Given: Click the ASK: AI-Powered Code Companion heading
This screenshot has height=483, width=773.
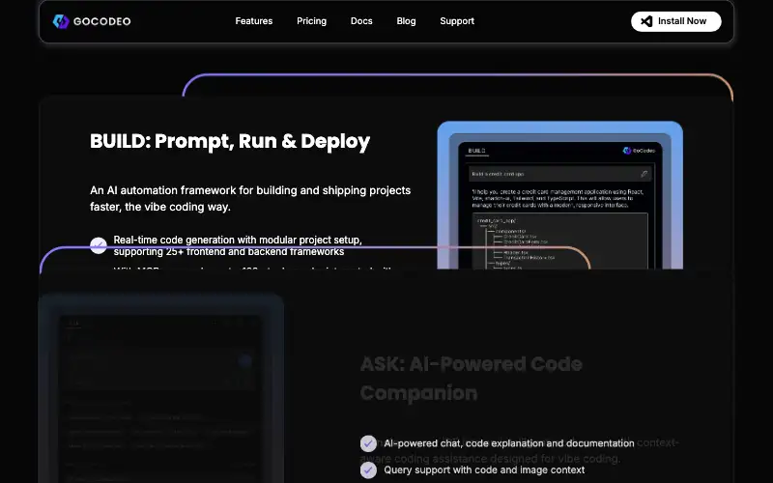Looking at the screenshot, I should coord(472,378).
